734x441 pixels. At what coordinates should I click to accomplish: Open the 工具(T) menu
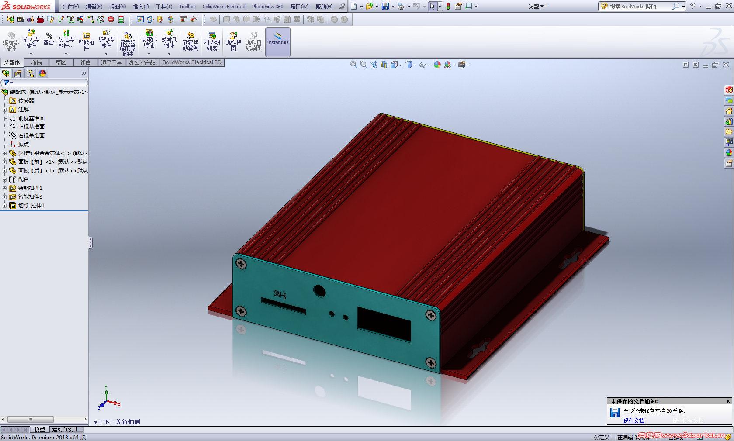click(x=164, y=7)
